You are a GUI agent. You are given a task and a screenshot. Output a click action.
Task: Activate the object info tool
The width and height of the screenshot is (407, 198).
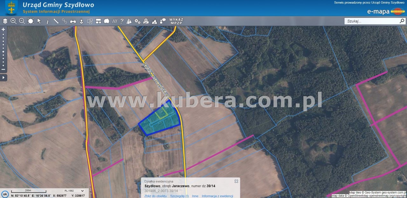click(x=48, y=21)
